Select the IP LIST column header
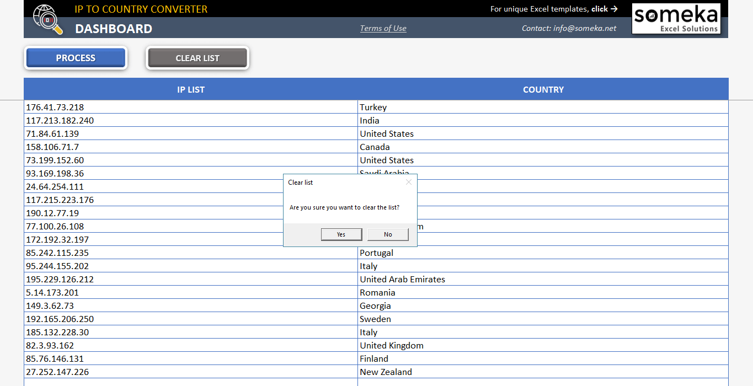The height and width of the screenshot is (386, 753). click(x=191, y=89)
